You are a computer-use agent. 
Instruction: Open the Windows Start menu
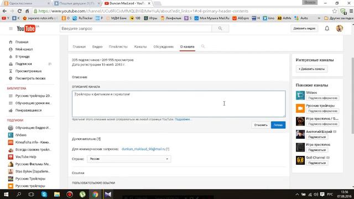pyautogui.click(x=6, y=194)
